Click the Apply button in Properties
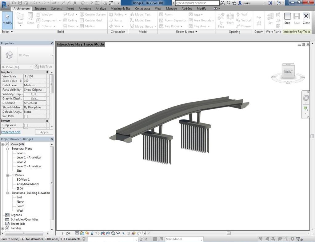The image size is (315, 242). [44, 132]
